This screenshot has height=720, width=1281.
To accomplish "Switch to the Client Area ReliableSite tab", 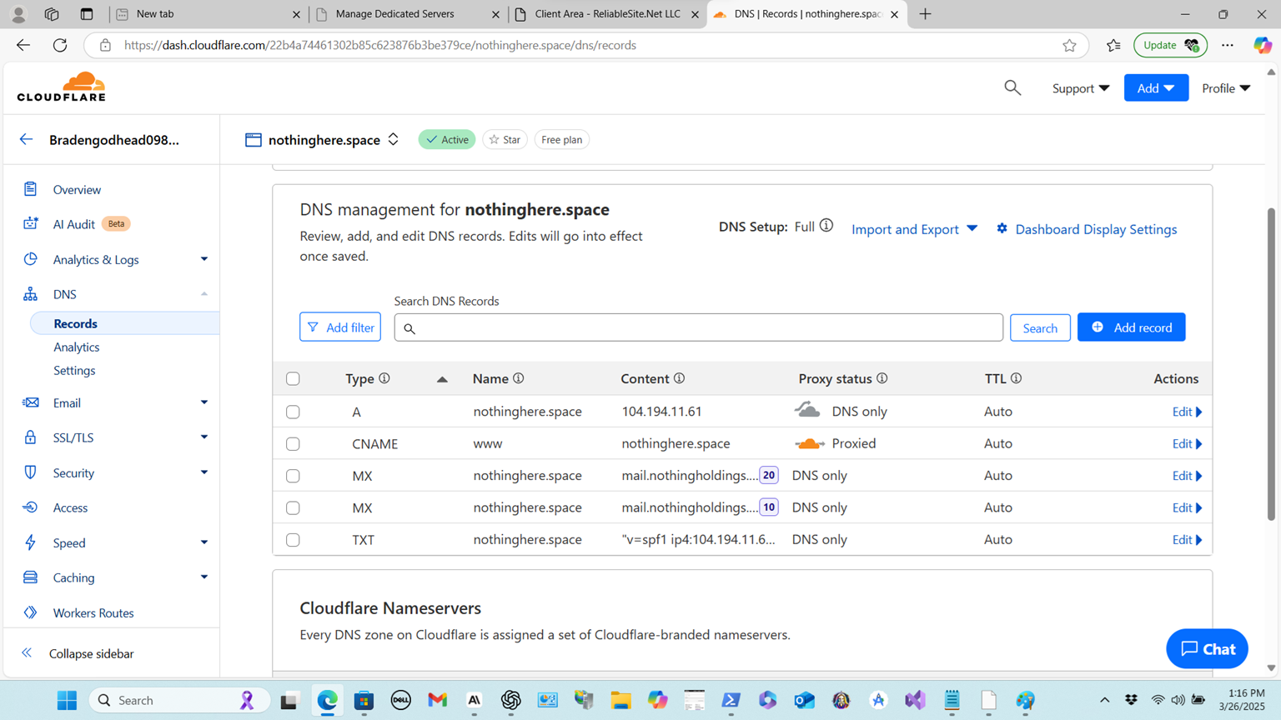I will [607, 14].
